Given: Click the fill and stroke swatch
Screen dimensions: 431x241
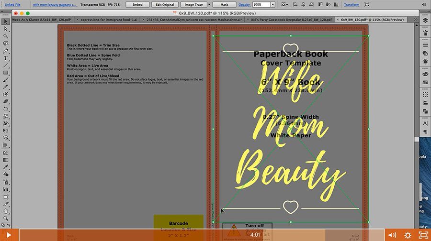Looking at the screenshot, I should (5, 225).
